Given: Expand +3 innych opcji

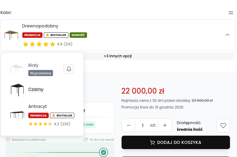Looking at the screenshot, I should (x=118, y=56).
